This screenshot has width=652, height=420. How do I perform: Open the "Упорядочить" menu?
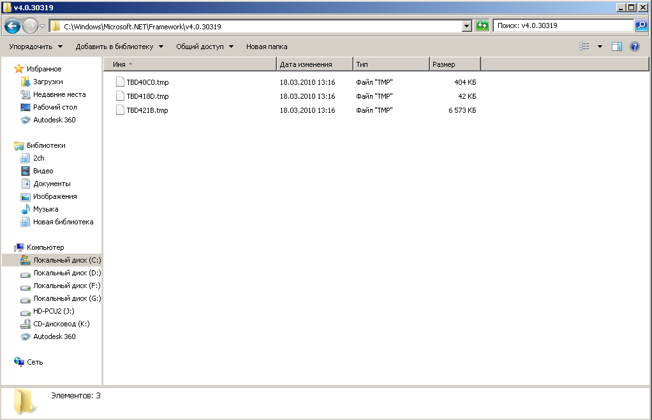point(36,47)
